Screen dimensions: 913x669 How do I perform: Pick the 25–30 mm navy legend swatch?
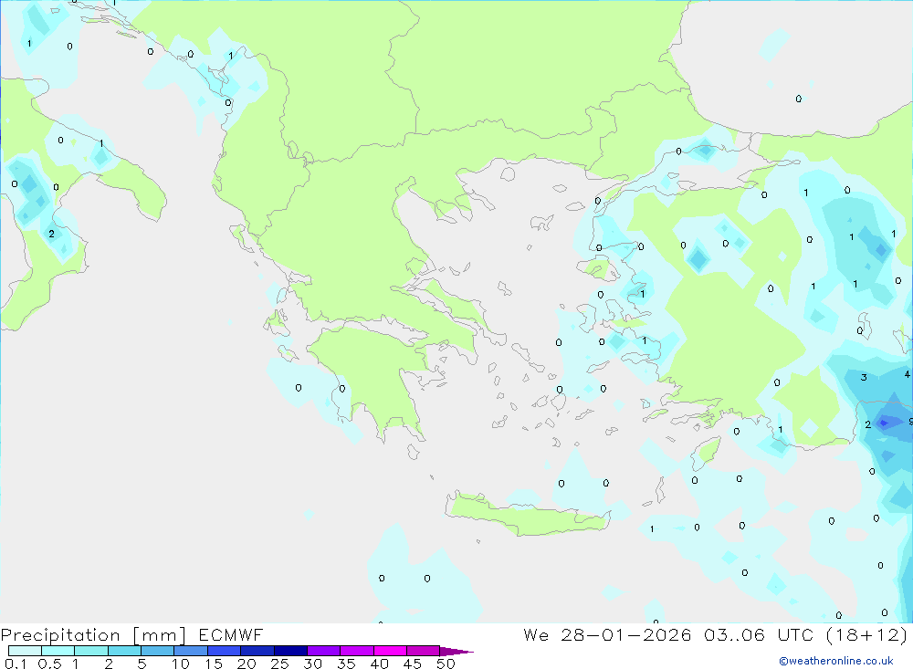(290, 651)
